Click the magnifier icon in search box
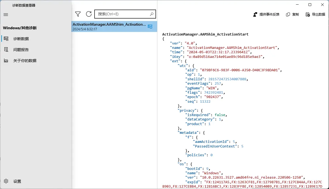Image resolution: width=329 pixels, height=189 pixels. point(152,14)
